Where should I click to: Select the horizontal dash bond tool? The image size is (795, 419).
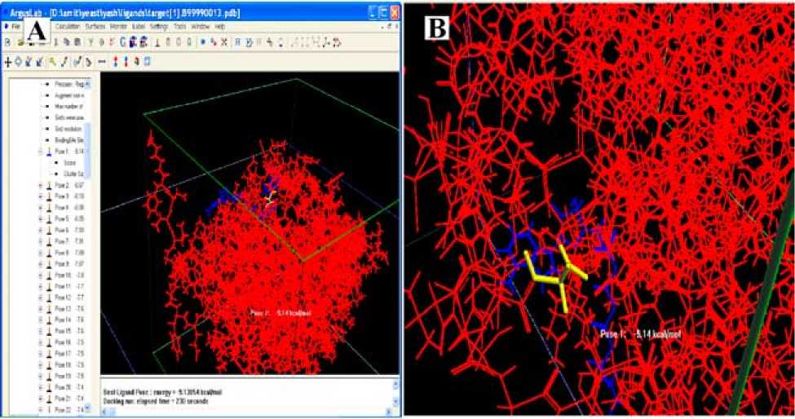(x=102, y=62)
